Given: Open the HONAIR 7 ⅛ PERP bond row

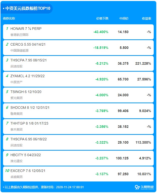Looking at the screenshot, I should [26, 29].
